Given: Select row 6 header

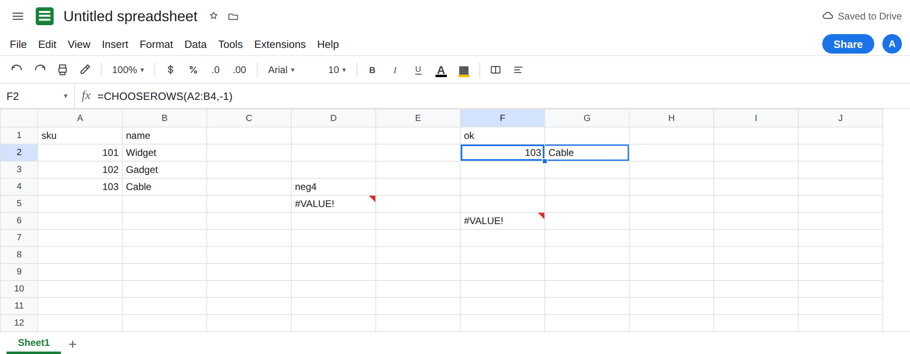Looking at the screenshot, I should pyautogui.click(x=19, y=221).
